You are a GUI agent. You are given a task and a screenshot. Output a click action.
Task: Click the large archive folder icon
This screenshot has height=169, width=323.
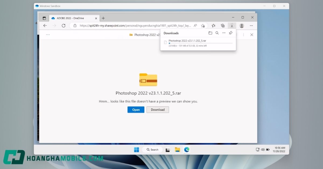coord(148,80)
